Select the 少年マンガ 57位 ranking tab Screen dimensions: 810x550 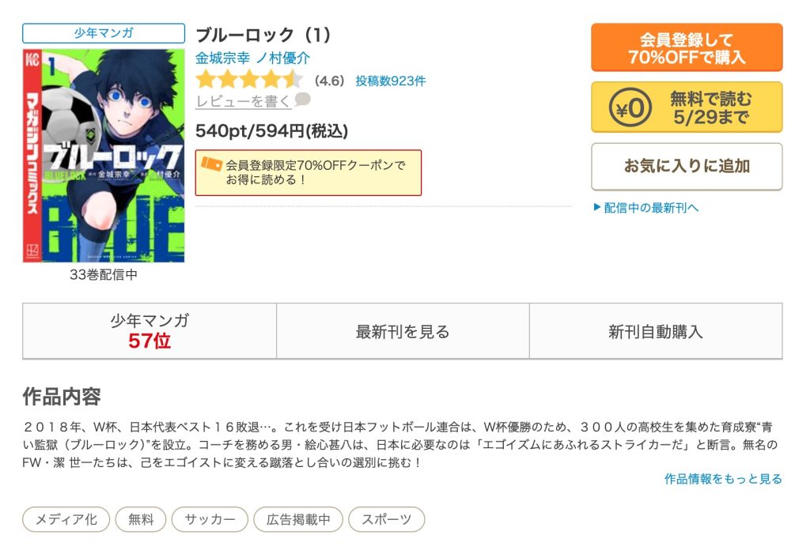click(x=150, y=331)
